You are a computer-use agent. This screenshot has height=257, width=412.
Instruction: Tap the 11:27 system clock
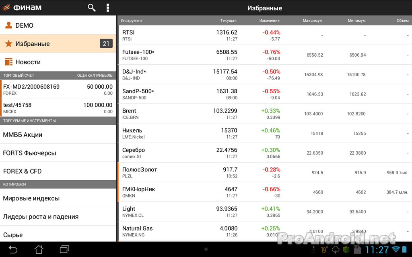(x=377, y=249)
